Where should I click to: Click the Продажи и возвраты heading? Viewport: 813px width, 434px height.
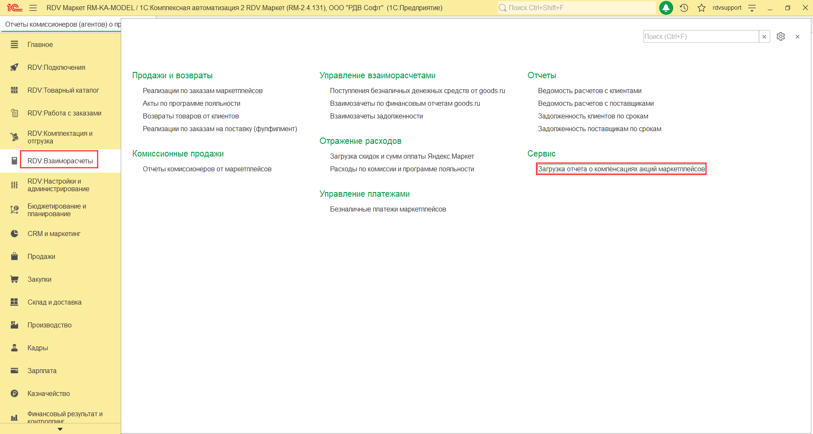(x=172, y=75)
